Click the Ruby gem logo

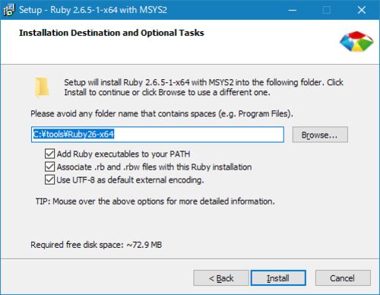coord(356,41)
